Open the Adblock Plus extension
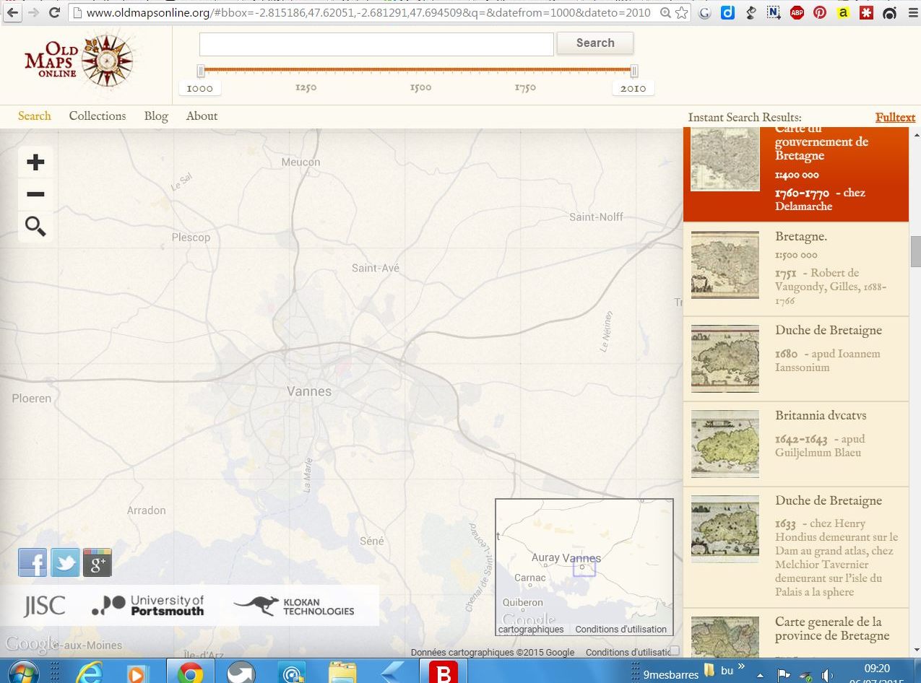The image size is (921, 683). point(797,12)
